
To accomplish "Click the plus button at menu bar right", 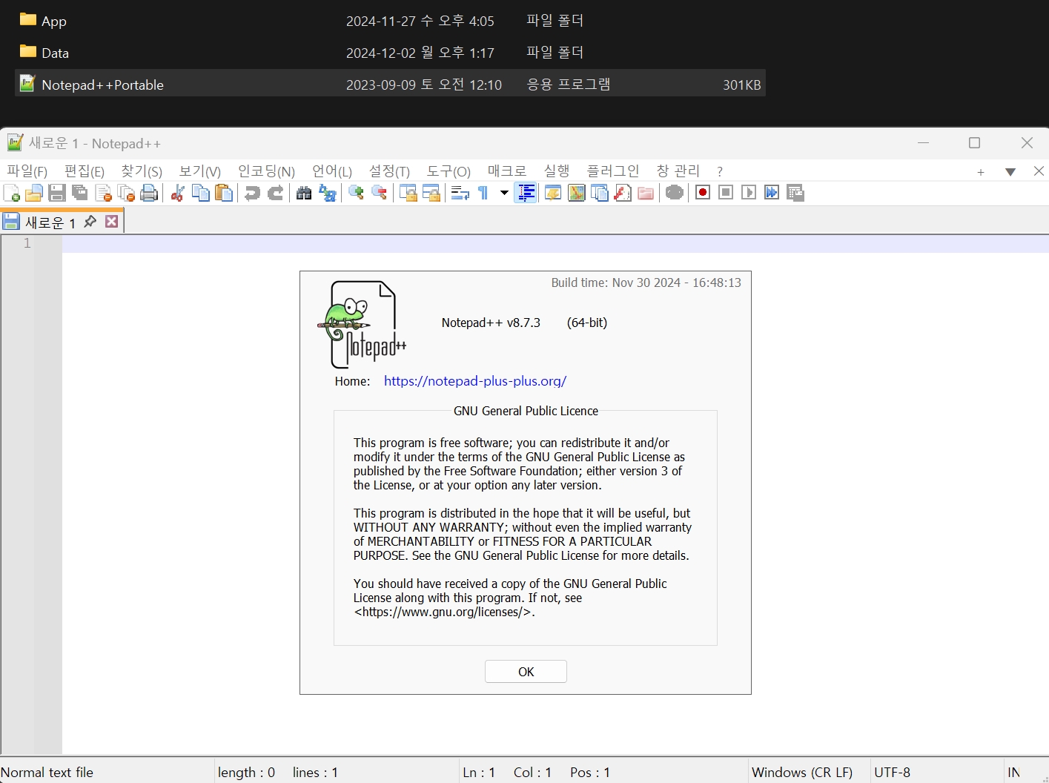I will [x=981, y=172].
